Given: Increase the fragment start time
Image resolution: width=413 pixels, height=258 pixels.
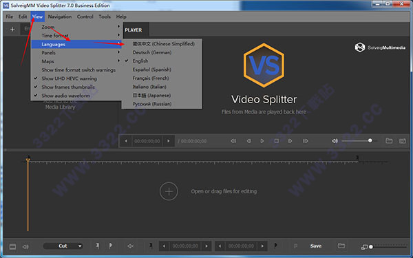Looking at the screenshot, I should pyautogui.click(x=206, y=246).
